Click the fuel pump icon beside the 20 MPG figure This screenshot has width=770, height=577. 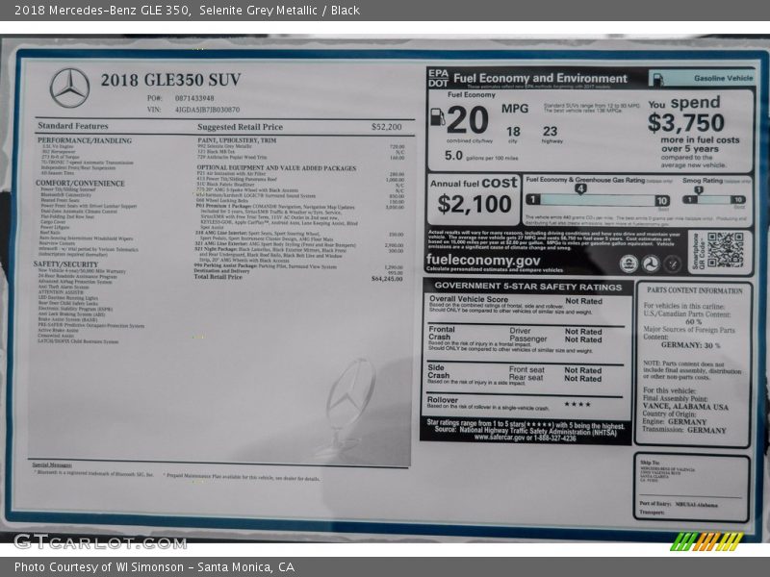click(437, 116)
